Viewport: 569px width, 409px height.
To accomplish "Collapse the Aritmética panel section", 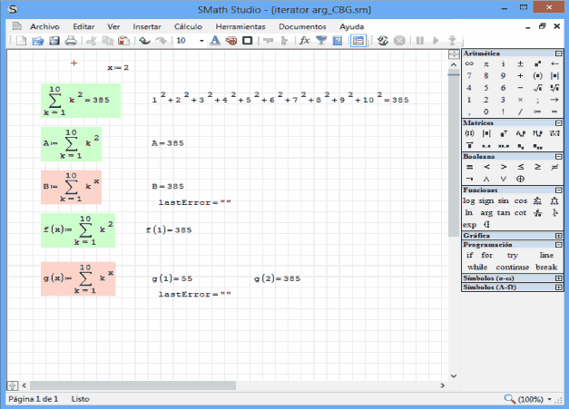I will point(557,54).
